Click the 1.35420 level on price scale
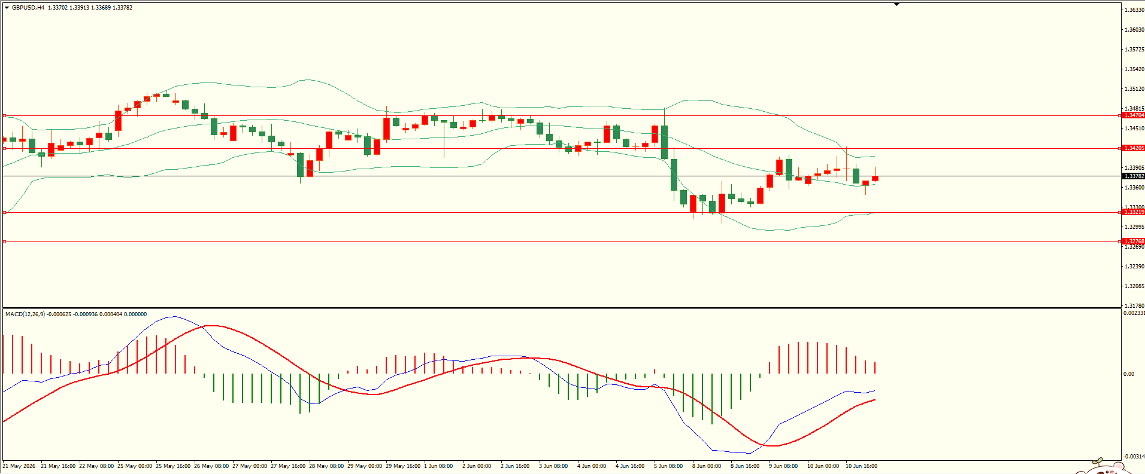The width and height of the screenshot is (1145, 474). click(1134, 69)
